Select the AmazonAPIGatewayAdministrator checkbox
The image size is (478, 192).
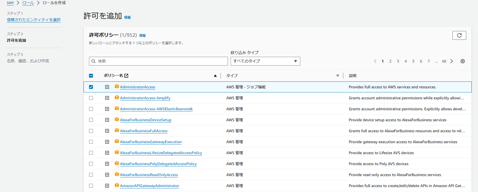[x=91, y=186]
